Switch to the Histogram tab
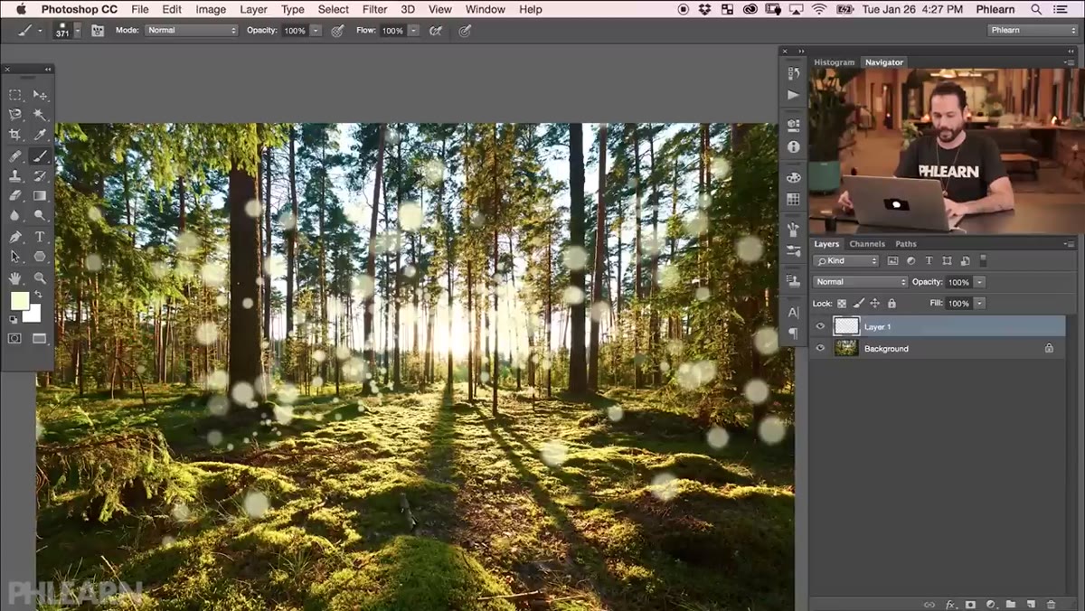The image size is (1085, 611). [834, 62]
